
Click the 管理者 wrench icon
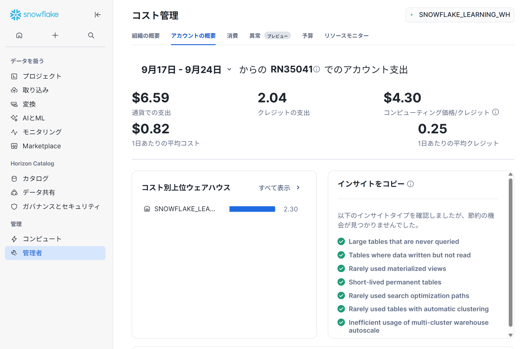point(14,253)
